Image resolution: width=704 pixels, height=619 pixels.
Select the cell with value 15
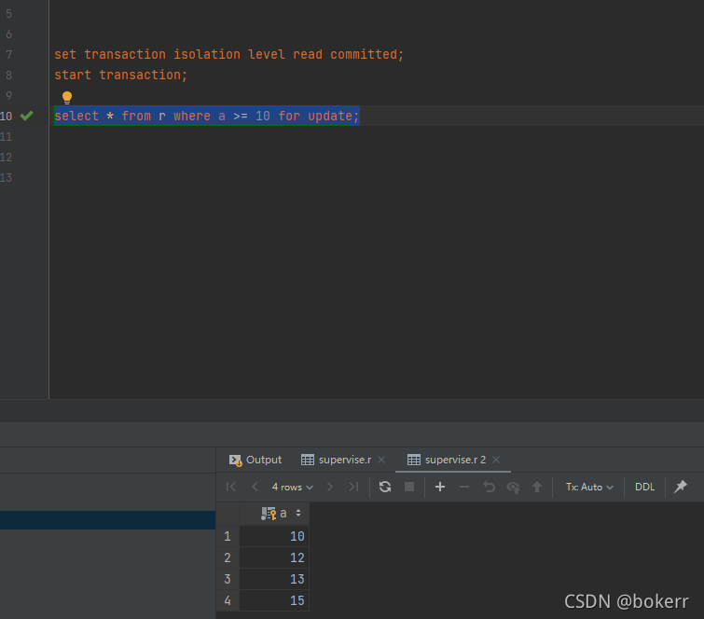pyautogui.click(x=274, y=600)
